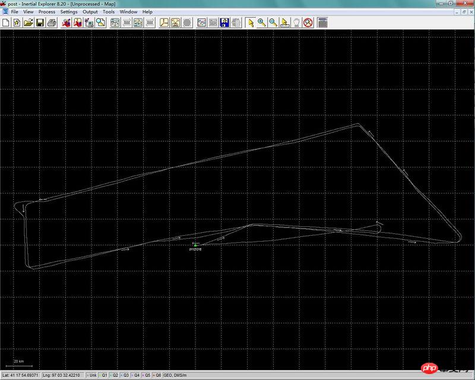Open the Tools menu
Screen dimensions: 475x380
(x=109, y=11)
